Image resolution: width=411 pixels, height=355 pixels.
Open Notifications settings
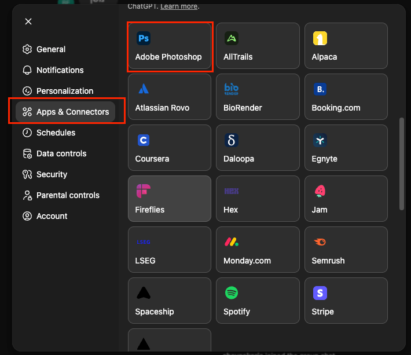coord(65,70)
